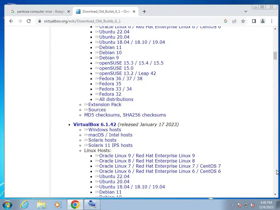This screenshot has height=210, width=280.
Task: Click Fedora 33 / 34 link
Action: click(x=115, y=89)
